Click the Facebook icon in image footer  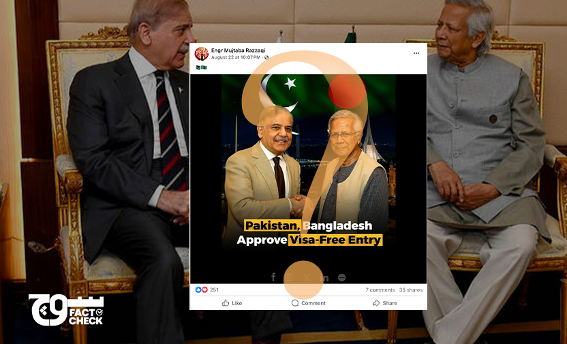tap(273, 277)
